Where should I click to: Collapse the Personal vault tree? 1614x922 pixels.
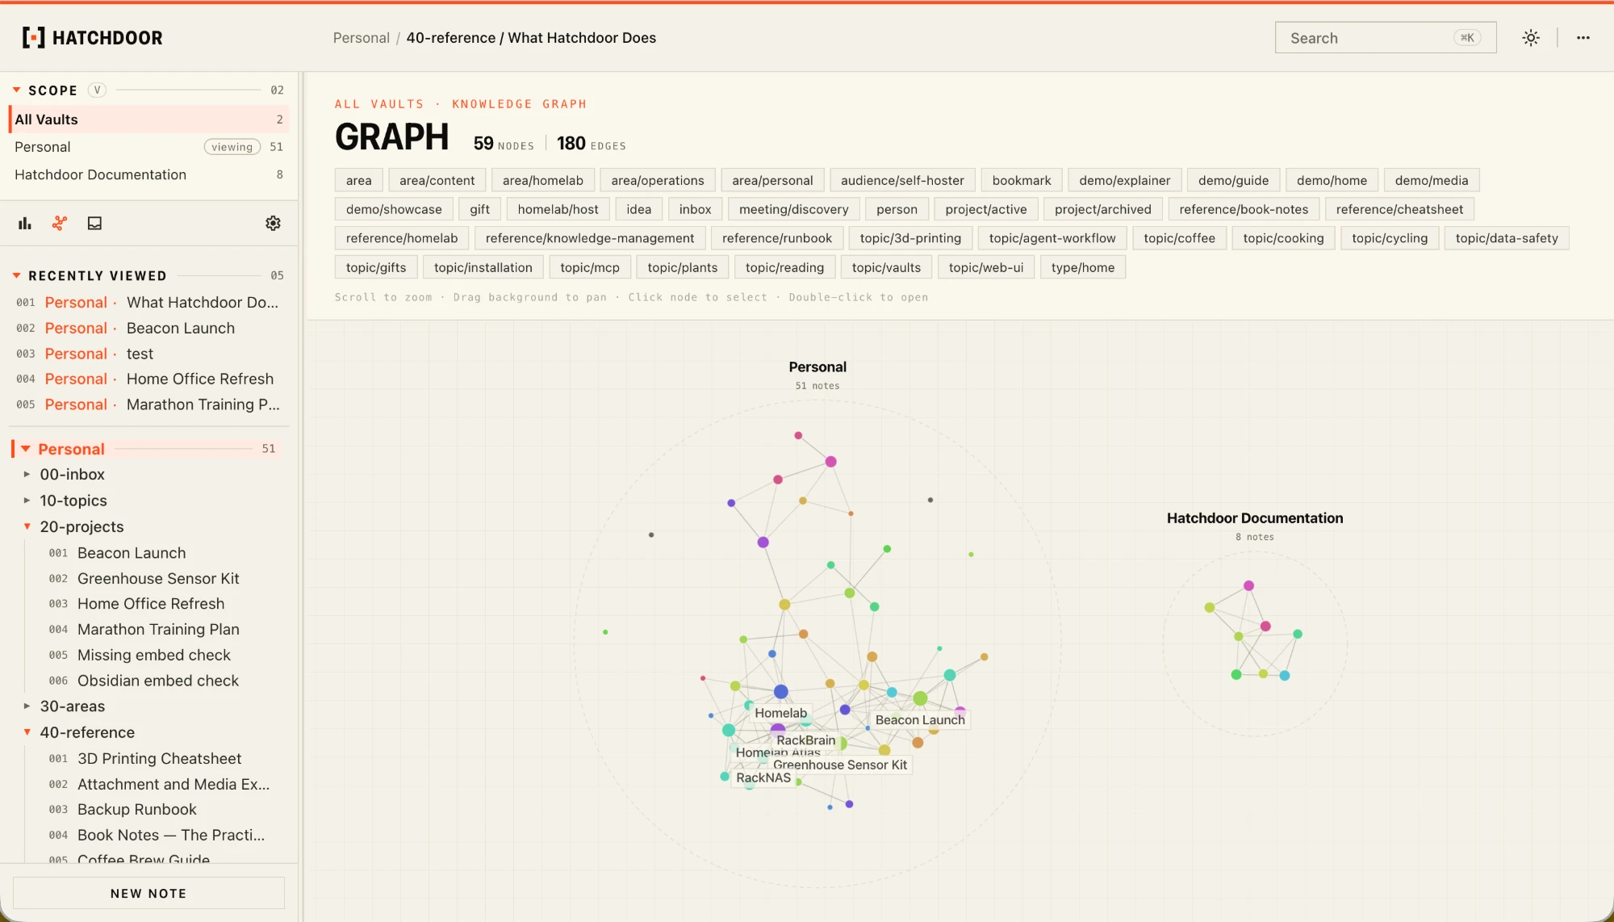tap(26, 449)
